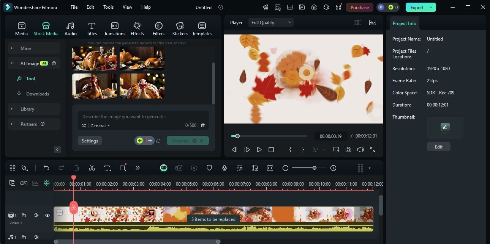Zoom out the timeline
490x244 pixels.
285,168
